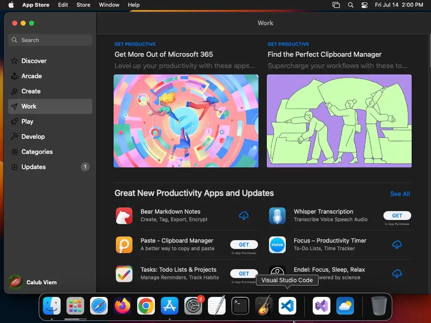Open Launchpad from the Dock

75,306
